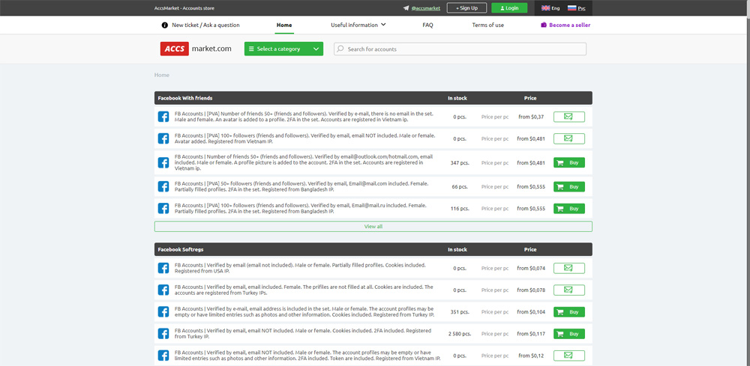Click the Facebook icon of the 347 pcs. listing

163,163
